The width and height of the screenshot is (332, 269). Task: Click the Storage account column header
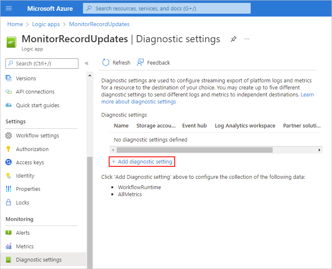coord(156,126)
